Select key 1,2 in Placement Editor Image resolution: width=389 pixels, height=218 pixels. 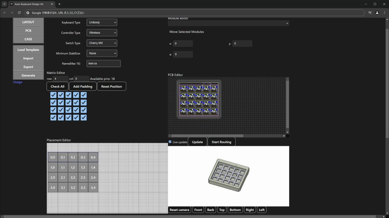(73, 167)
